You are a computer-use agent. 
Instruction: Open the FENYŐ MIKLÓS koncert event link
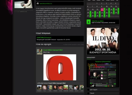click(44, 37)
